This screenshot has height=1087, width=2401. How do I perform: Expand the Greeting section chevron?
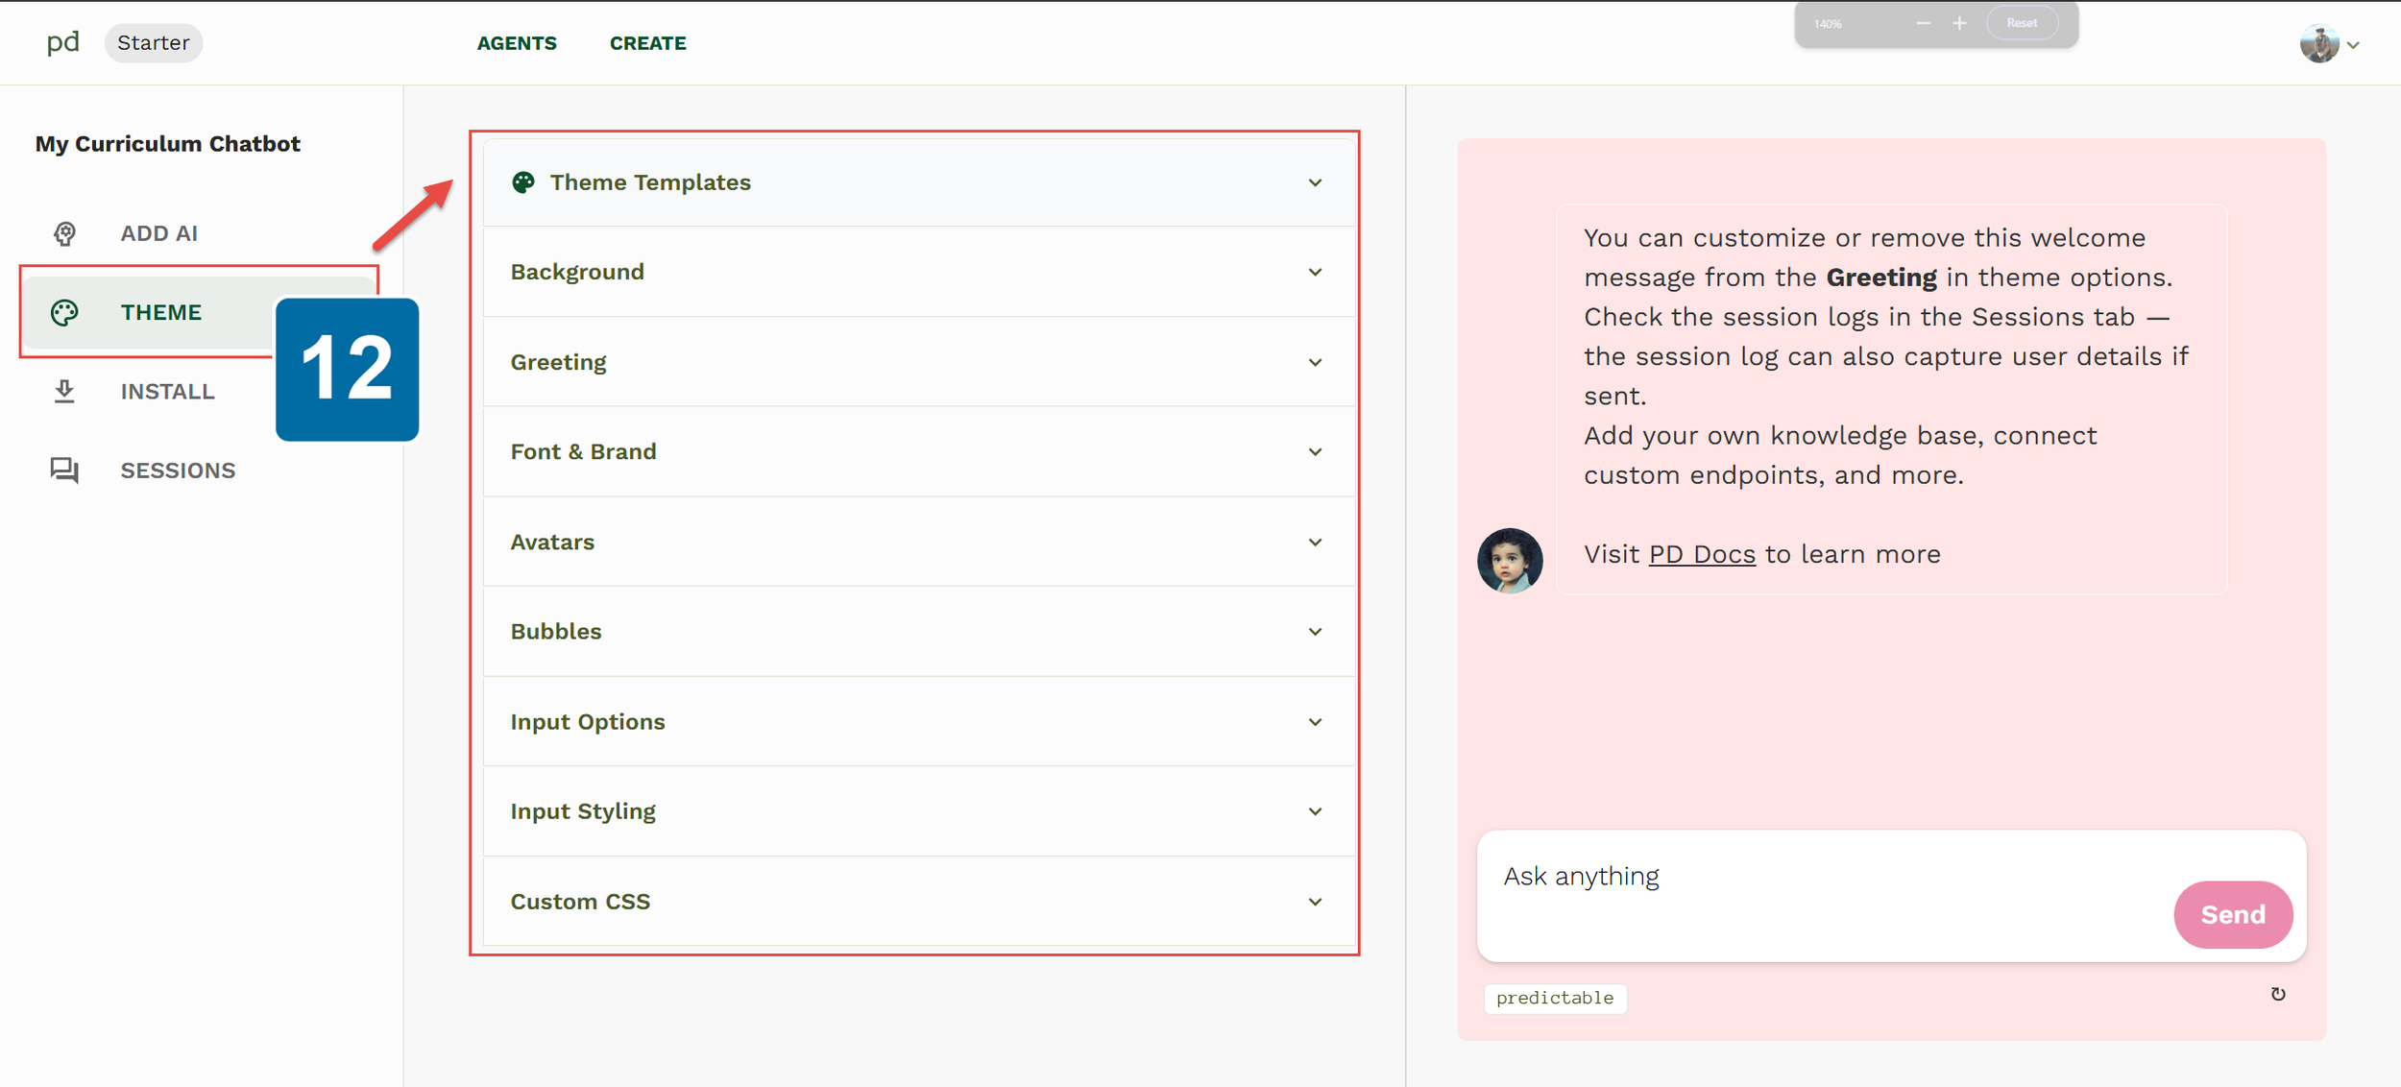[x=1315, y=363]
